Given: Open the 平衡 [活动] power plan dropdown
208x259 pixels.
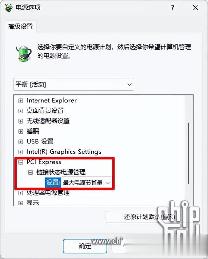Looking at the screenshot, I should point(73,84).
